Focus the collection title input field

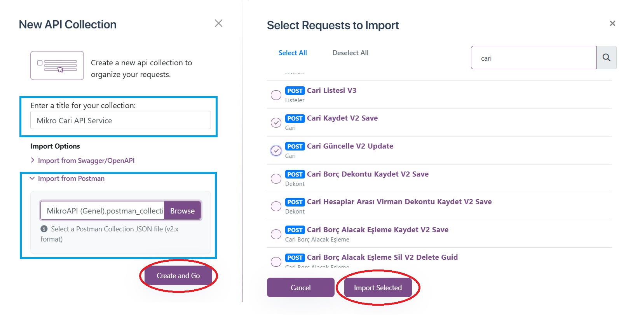tap(120, 120)
